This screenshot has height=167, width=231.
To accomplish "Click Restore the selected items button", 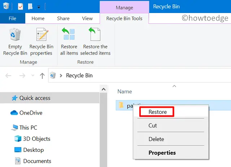I will click(95, 42).
